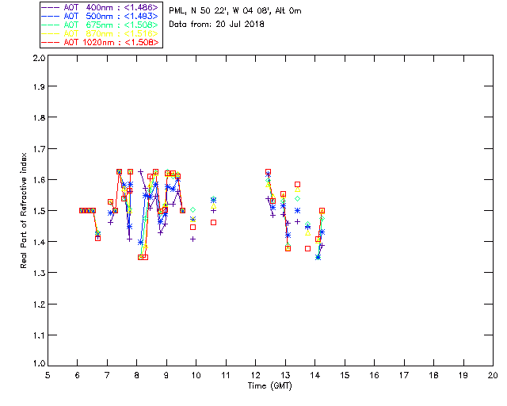Click the 'Data from: 20 Jul 2018' label
Screen dimensions: 507x406
(216, 25)
